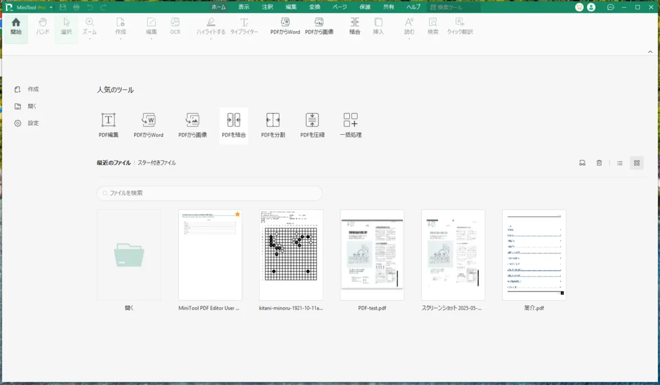Click the 編集 edit tool in ribbon
The width and height of the screenshot is (660, 385).
[151, 26]
